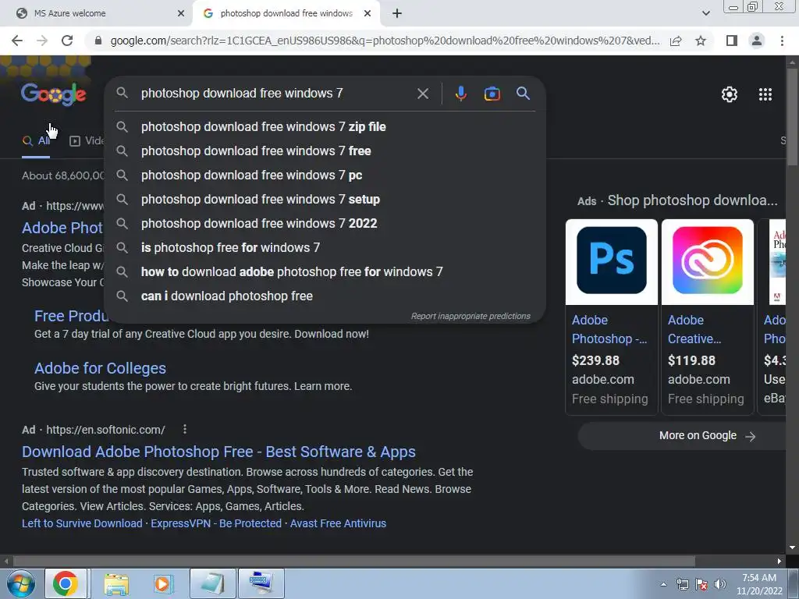Show hidden system tray icons
799x599 pixels.
[x=663, y=584]
